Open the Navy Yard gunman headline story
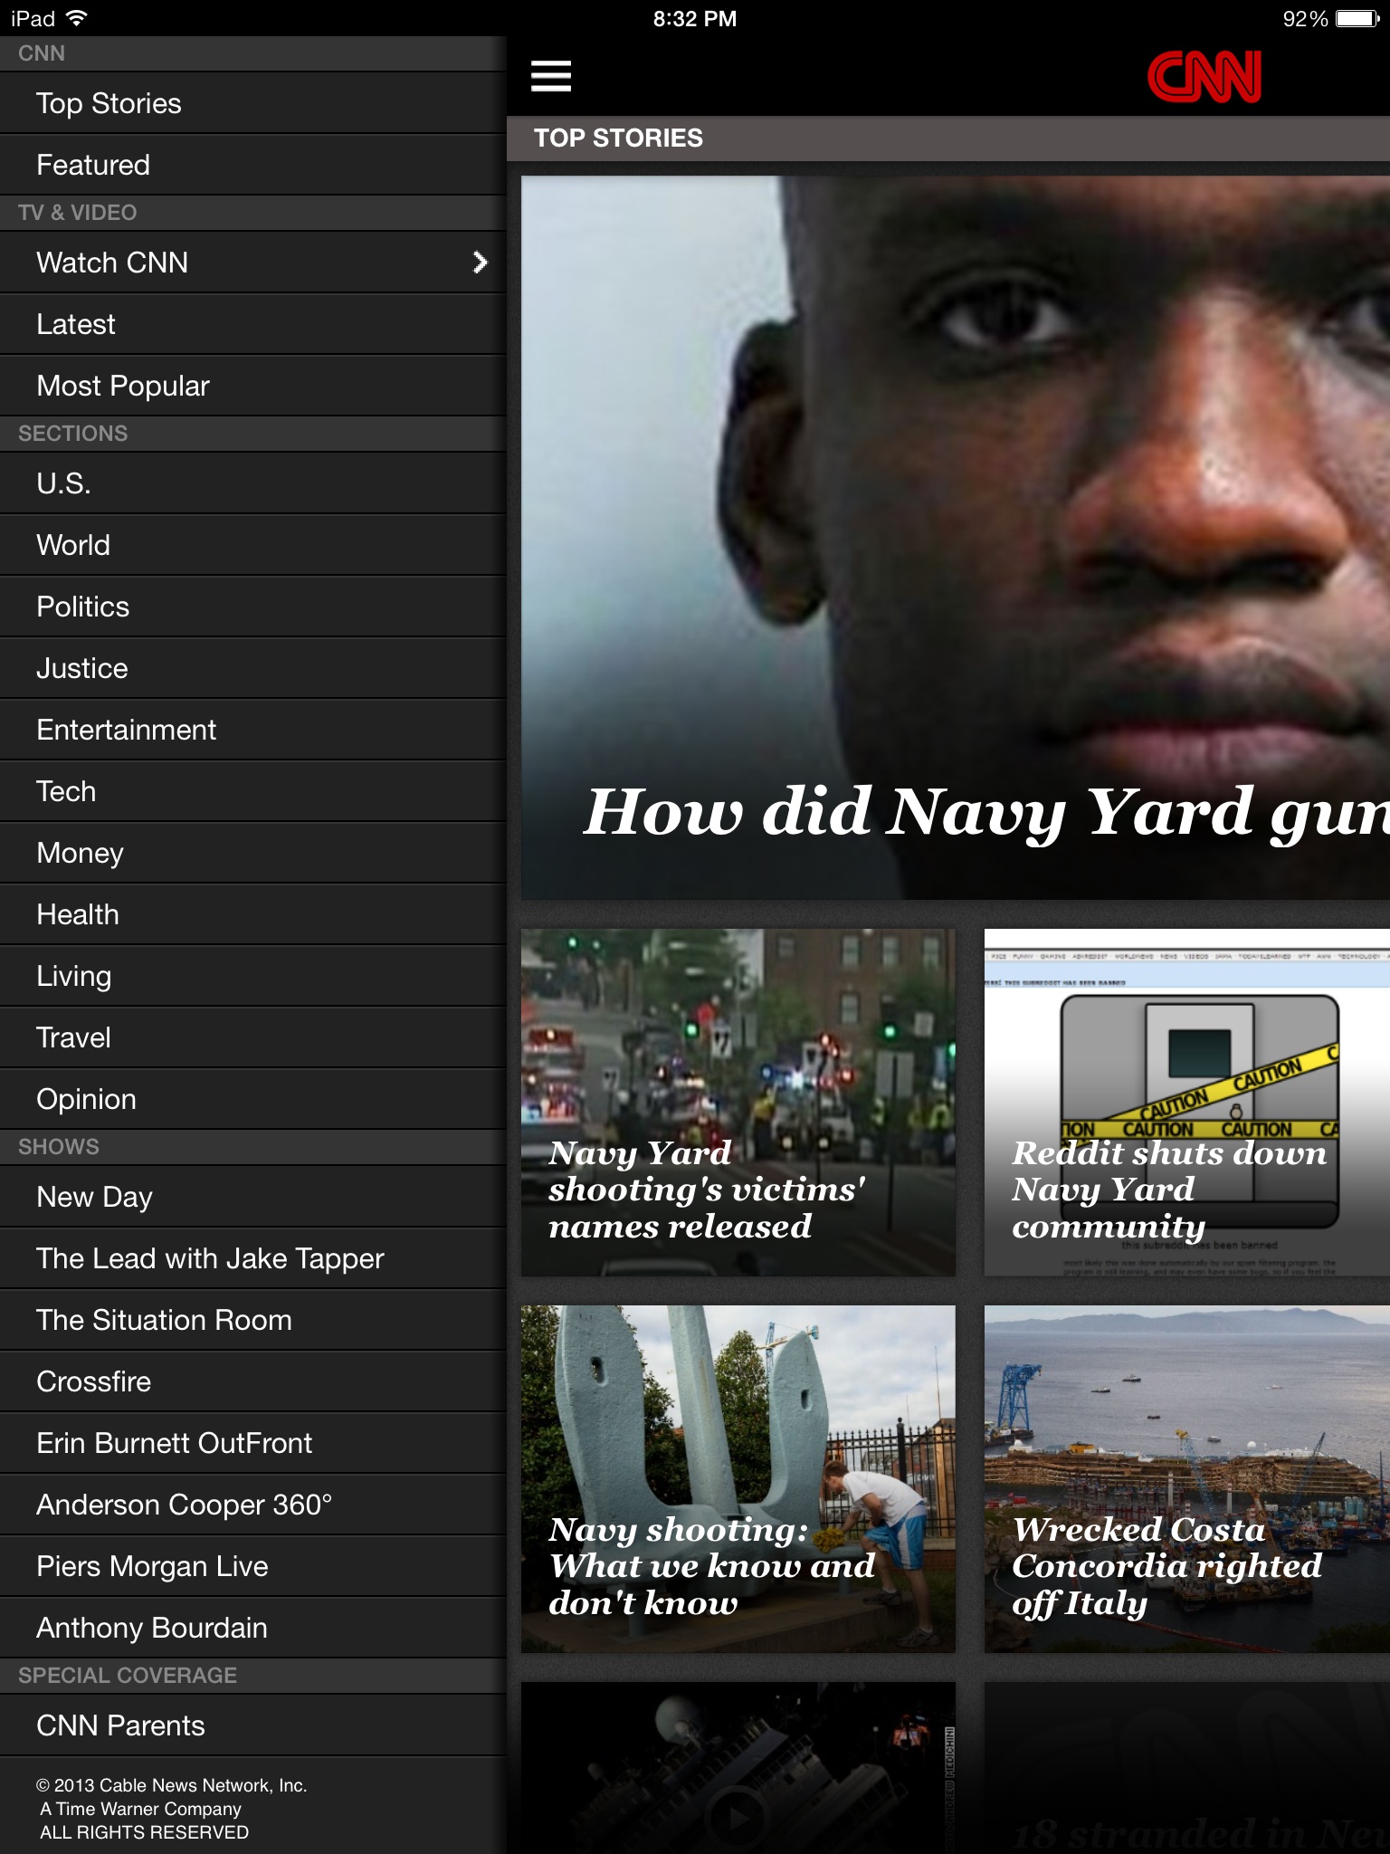 tap(956, 538)
